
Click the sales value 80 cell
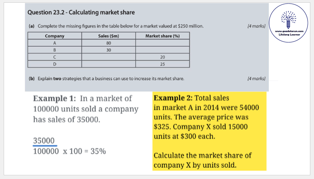[x=109, y=43]
